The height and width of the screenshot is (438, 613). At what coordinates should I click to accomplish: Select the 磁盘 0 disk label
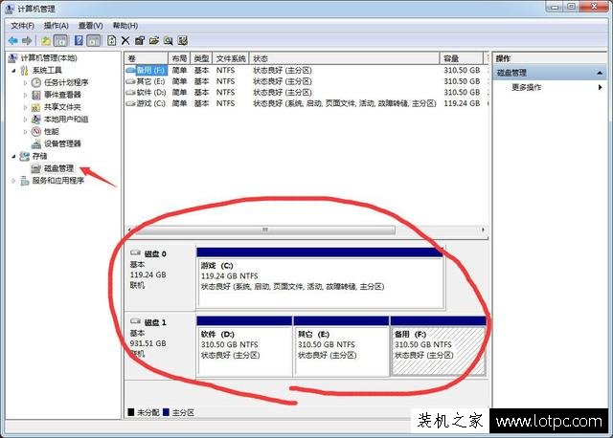pos(155,253)
